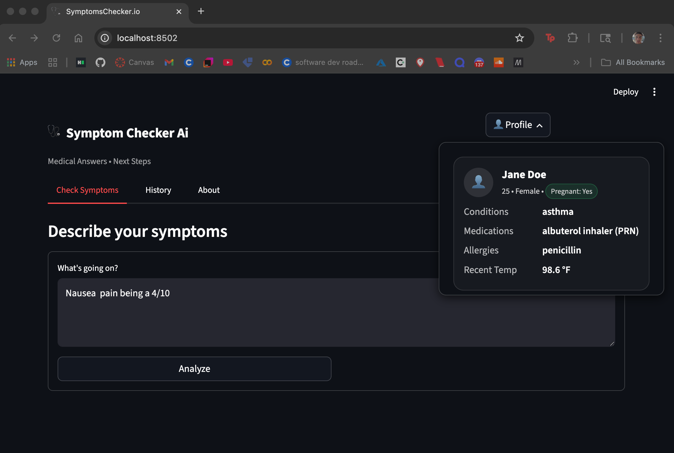Open a new browser tab
Viewport: 674px width, 453px height.
click(201, 11)
